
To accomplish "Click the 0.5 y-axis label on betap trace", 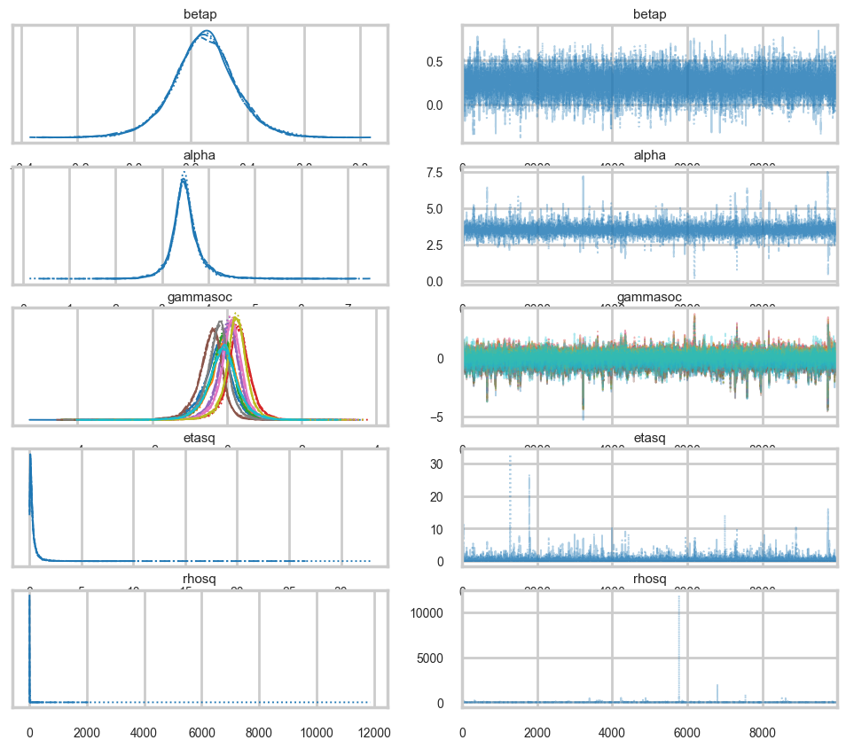I will click(446, 62).
